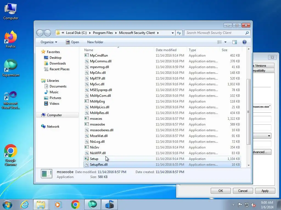
Task: Select the MsseWat.dll file
Action: coord(162,136)
